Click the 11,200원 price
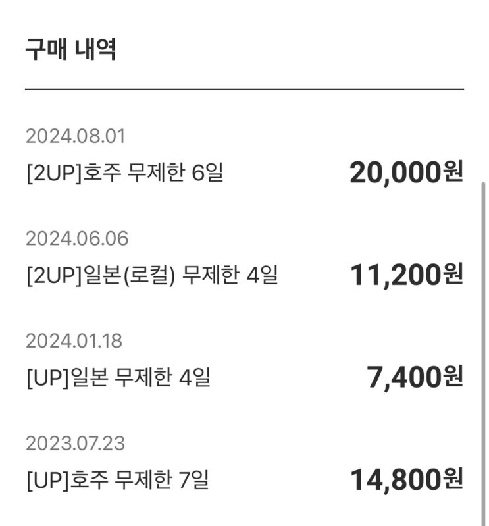 407,275
